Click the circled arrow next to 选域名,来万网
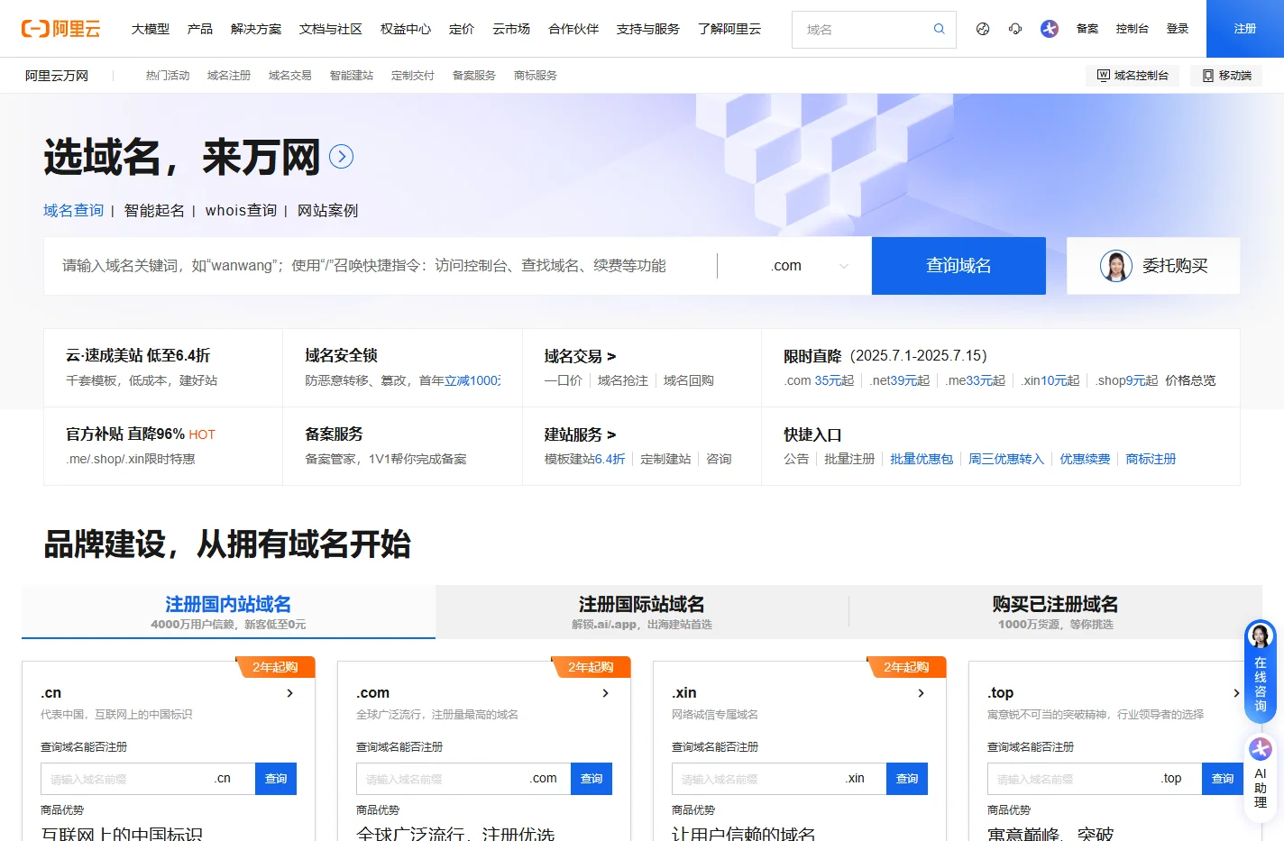 (341, 157)
